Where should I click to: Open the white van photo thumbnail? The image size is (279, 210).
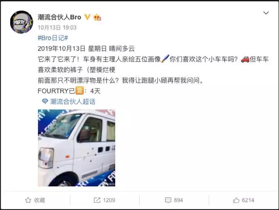(76, 148)
